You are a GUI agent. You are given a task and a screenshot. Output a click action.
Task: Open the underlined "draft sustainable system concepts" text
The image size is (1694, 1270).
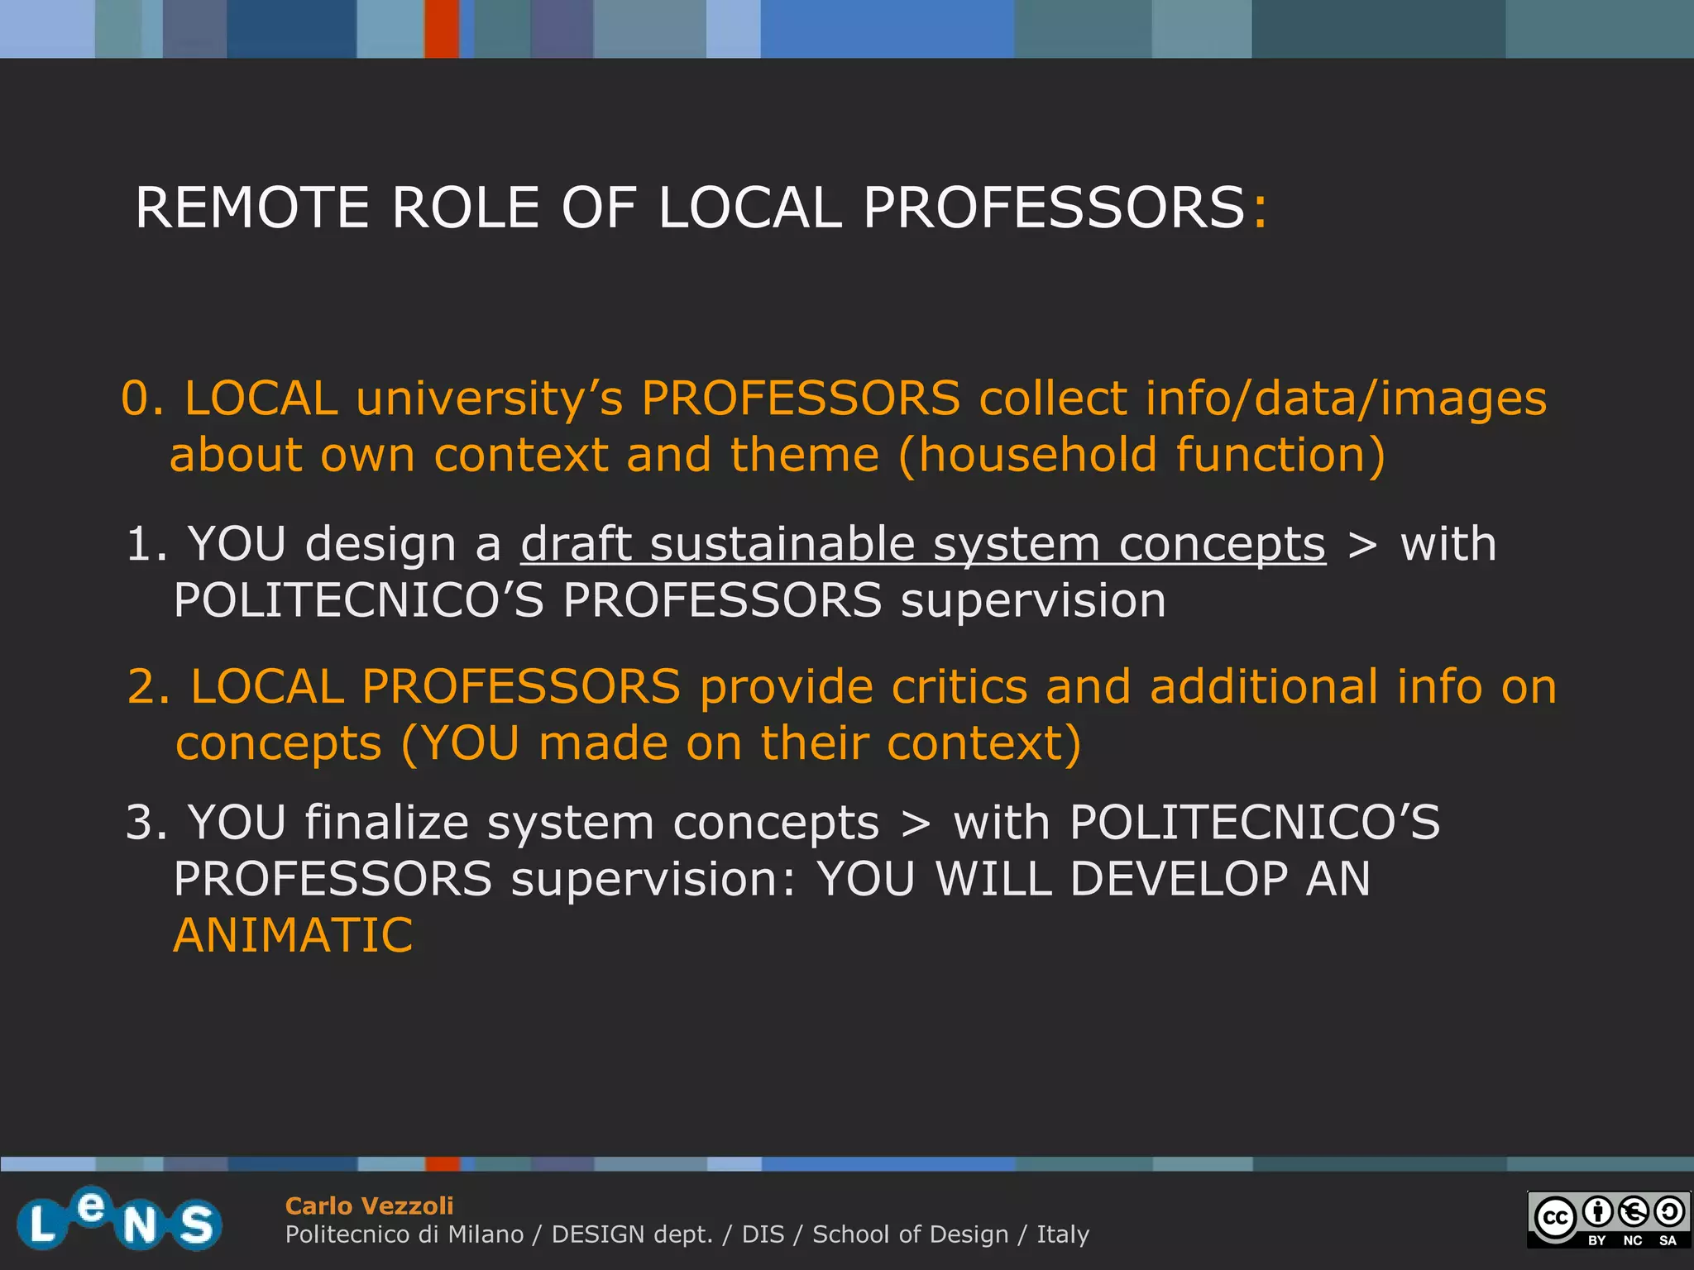923,544
